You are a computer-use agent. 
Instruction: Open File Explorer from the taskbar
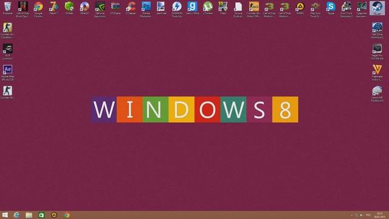tap(29, 215)
